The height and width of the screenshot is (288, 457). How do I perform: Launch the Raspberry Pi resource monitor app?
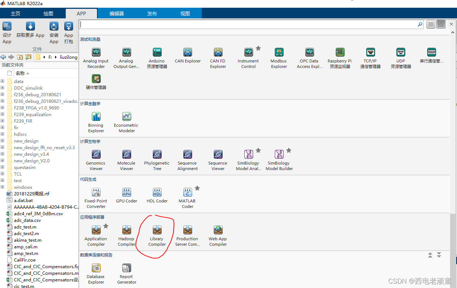(340, 58)
